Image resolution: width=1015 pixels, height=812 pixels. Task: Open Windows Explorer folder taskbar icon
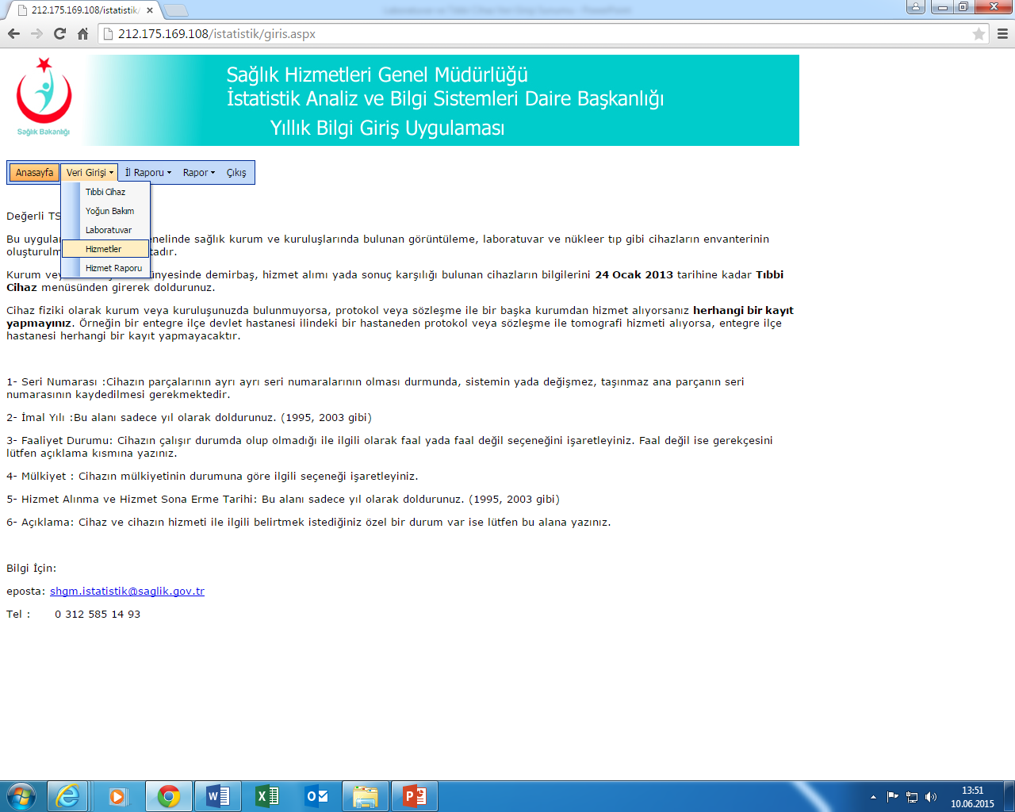(366, 796)
